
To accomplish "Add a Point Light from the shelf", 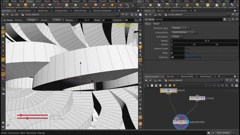I will pos(150,6).
